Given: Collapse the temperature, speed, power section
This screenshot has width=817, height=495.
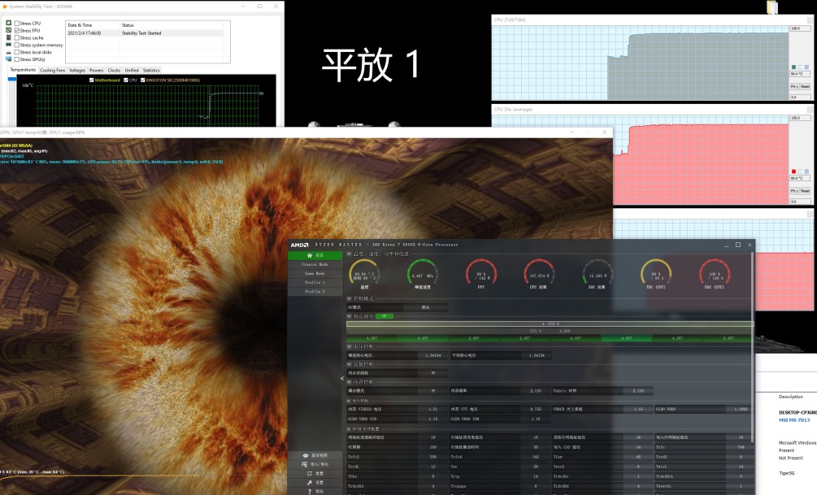Looking at the screenshot, I should [349, 254].
